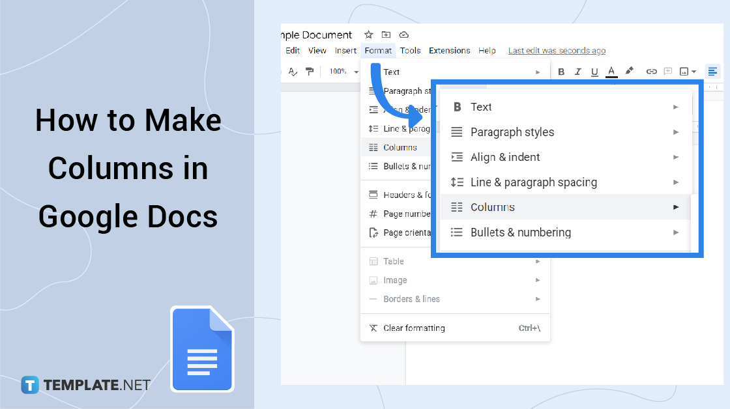The width and height of the screenshot is (730, 409).
Task: Open the Insert menu
Action: 345,50
